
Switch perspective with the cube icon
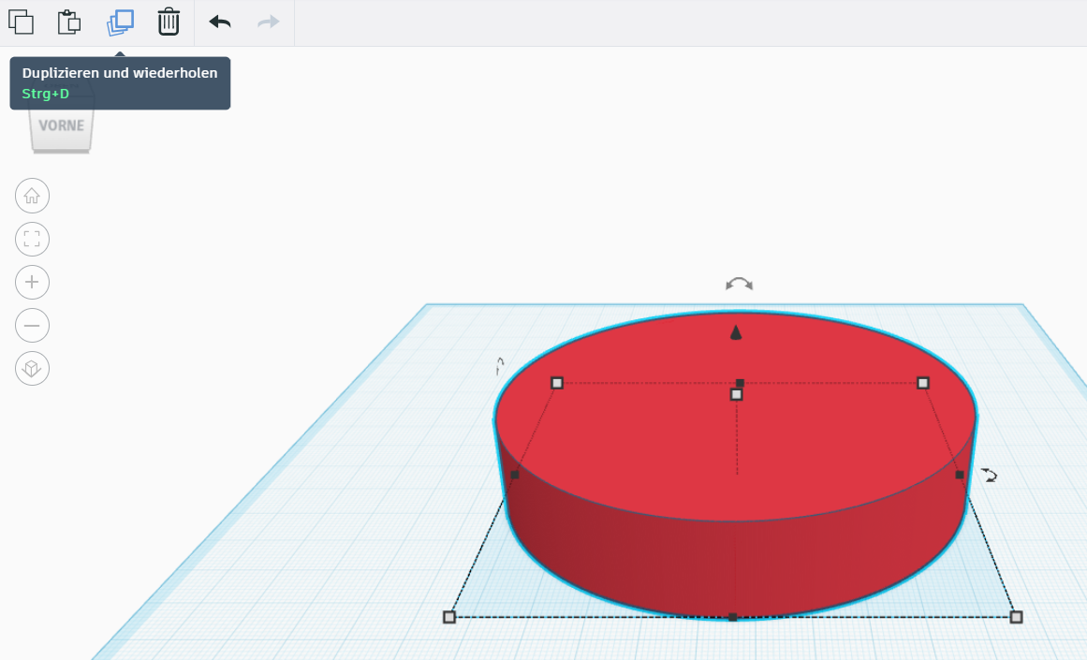[32, 368]
